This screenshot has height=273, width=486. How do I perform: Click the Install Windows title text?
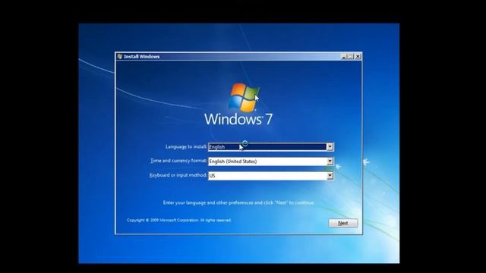142,57
